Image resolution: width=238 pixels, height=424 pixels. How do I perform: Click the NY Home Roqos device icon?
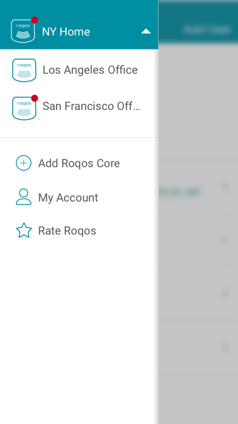click(23, 31)
